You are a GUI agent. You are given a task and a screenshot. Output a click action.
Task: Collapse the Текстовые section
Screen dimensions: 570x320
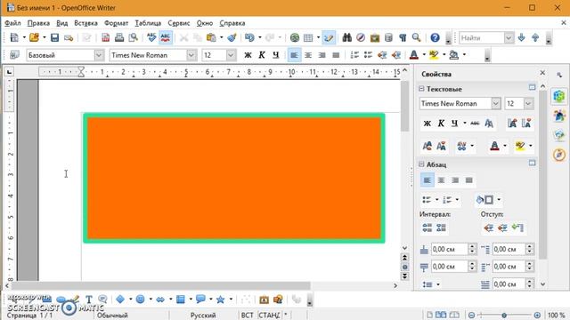(x=421, y=89)
